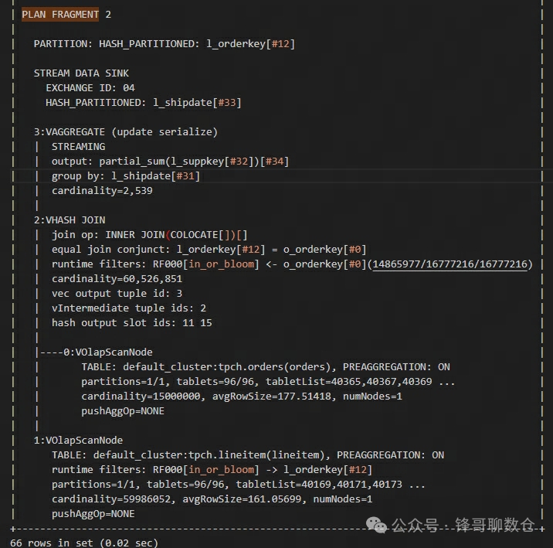Image resolution: width=553 pixels, height=548 pixels.
Task: Select 'runtime filters: RF000[in_or_bloom] -> l_orderkey[#12]' line
Action: tap(212, 470)
